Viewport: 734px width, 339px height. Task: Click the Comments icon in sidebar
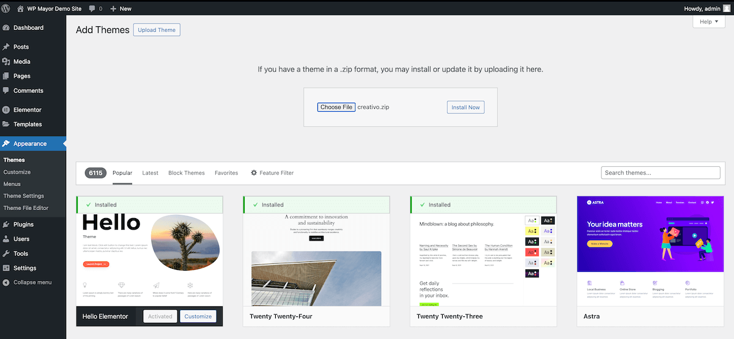(x=6, y=91)
